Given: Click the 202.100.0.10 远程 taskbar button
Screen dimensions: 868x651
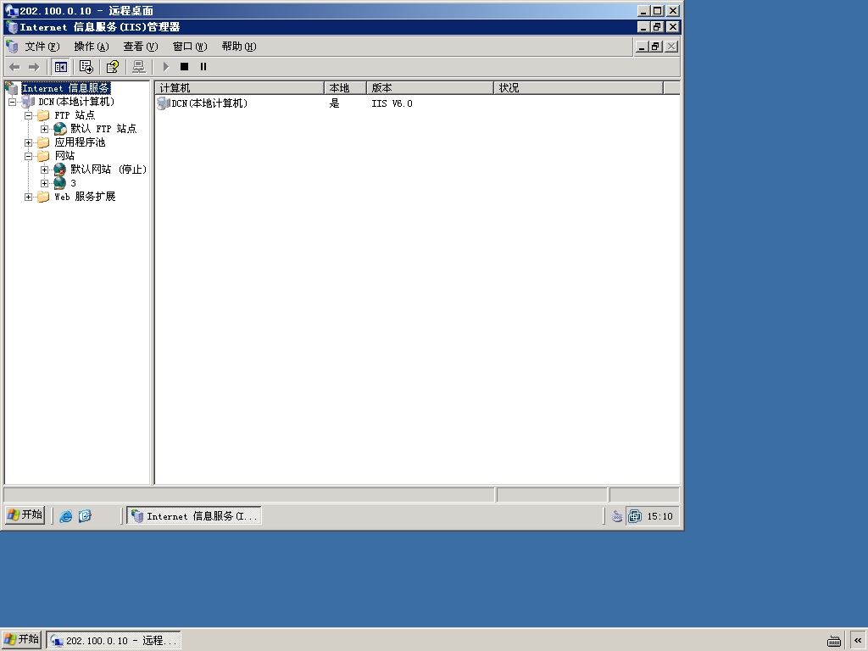Looking at the screenshot, I should coord(114,641).
